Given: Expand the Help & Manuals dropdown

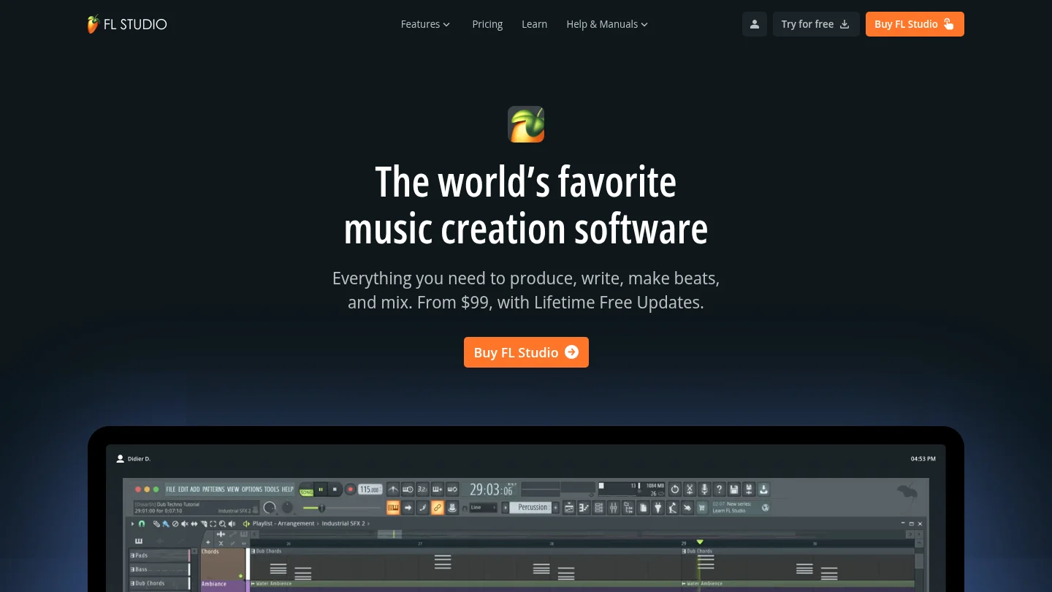Looking at the screenshot, I should click(607, 24).
